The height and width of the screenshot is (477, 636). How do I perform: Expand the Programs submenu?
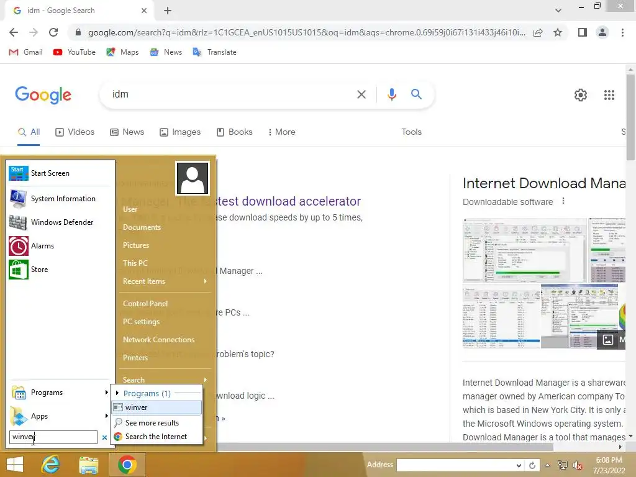click(59, 393)
